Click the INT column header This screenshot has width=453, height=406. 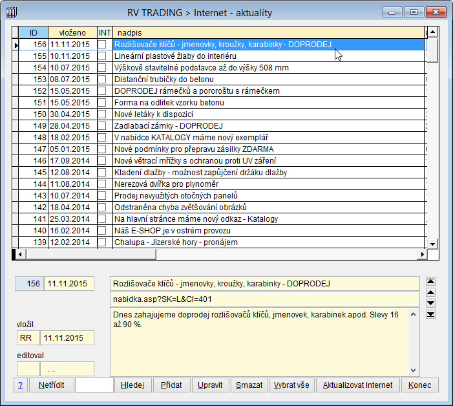[105, 32]
